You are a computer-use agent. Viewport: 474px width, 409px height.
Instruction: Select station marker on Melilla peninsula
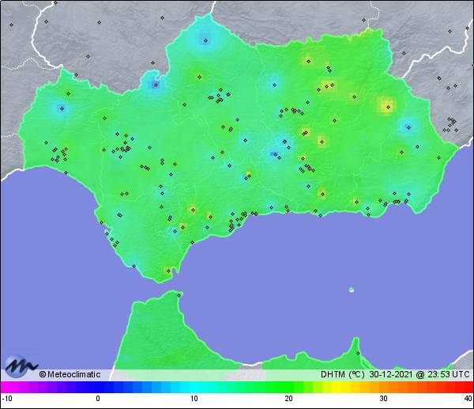[358, 353]
